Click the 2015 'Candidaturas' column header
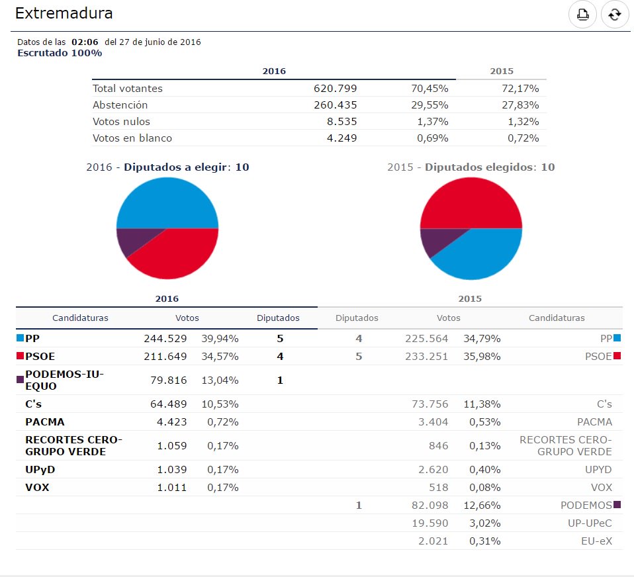 [557, 318]
